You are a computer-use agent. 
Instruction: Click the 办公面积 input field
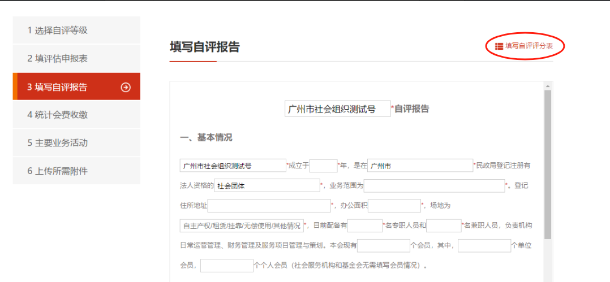394,206
